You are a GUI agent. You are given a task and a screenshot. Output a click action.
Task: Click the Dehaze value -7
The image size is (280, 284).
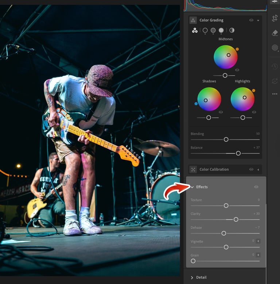[257, 227]
